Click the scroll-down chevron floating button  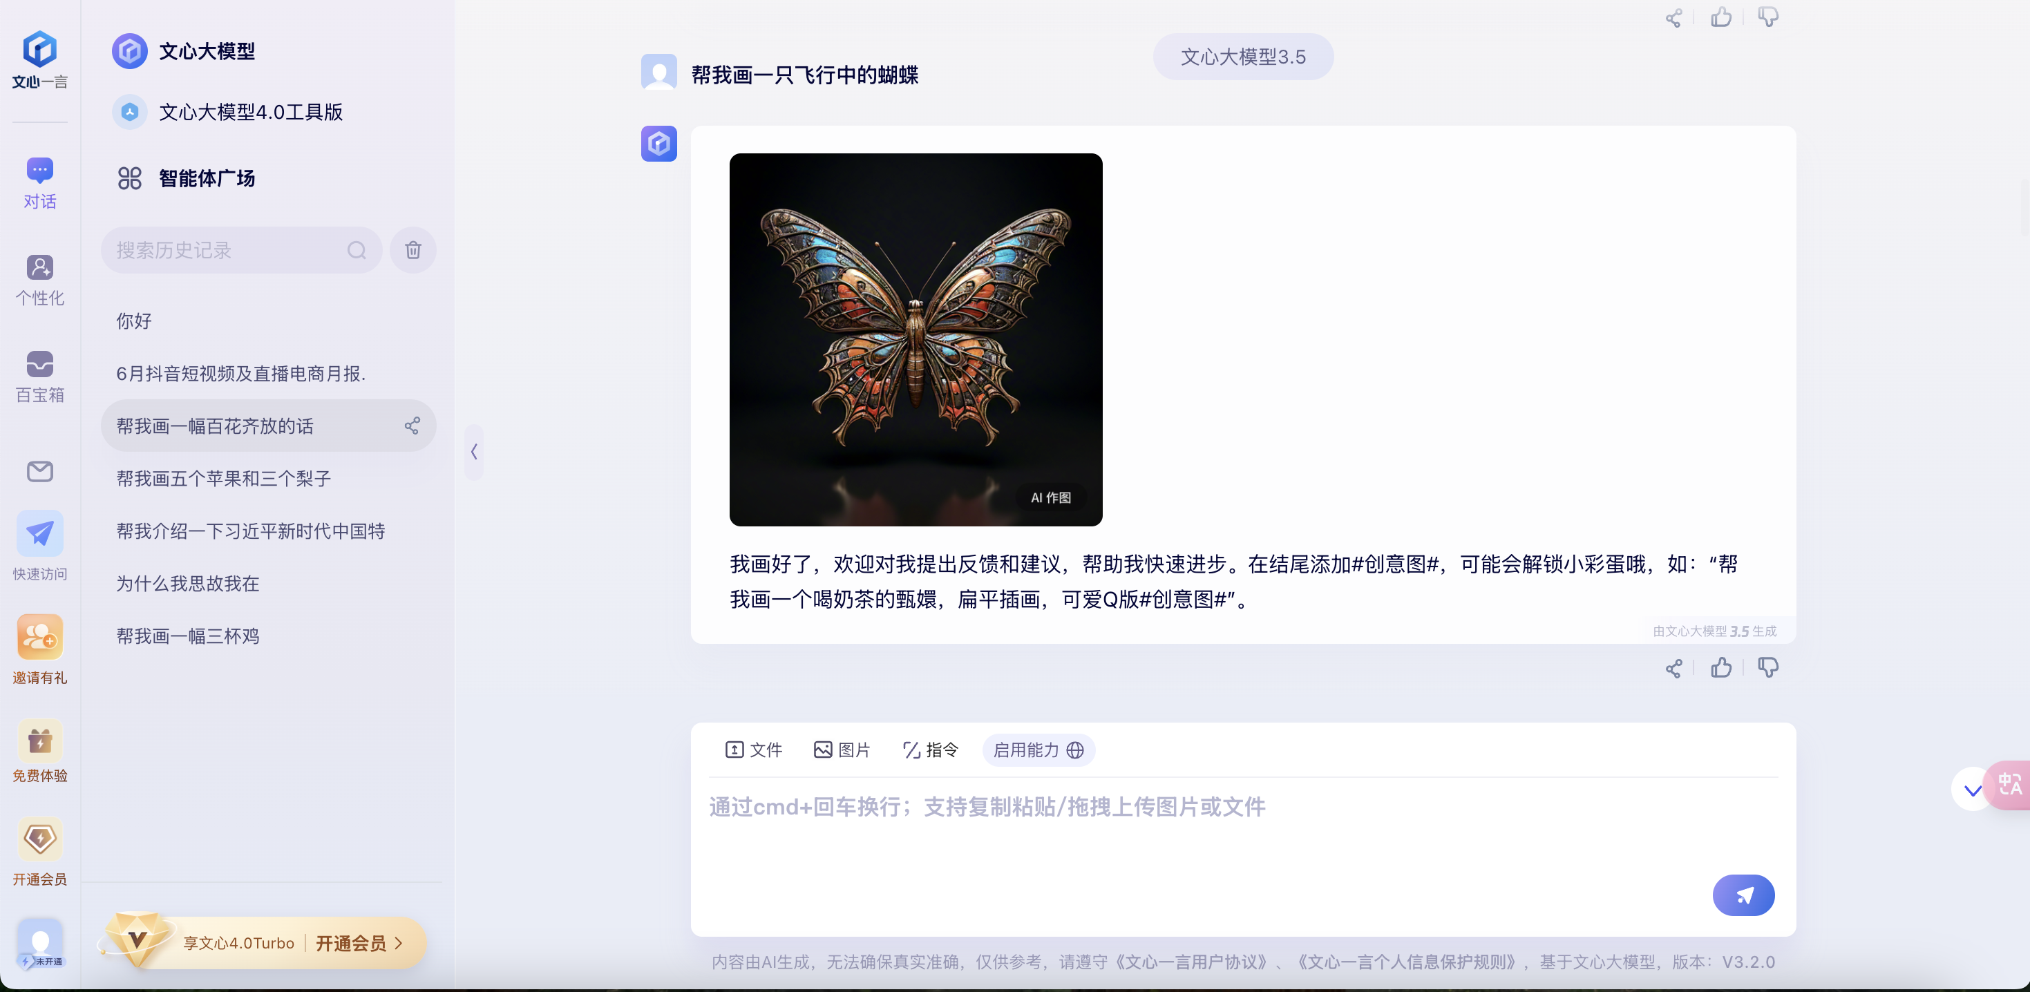(1972, 790)
